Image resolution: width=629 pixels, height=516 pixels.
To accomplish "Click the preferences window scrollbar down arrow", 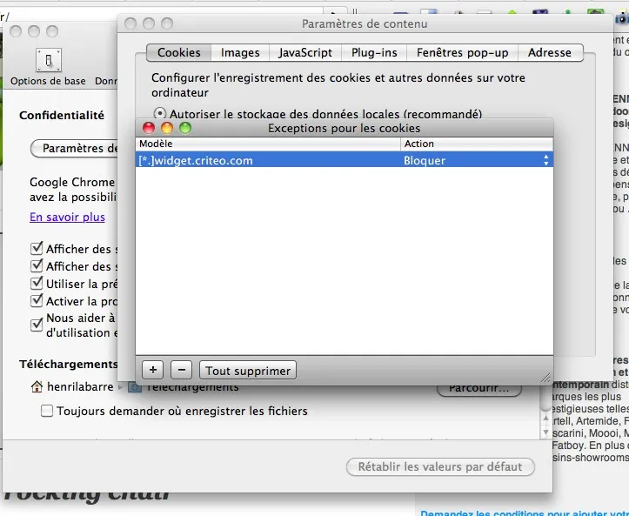I will tap(545, 432).
